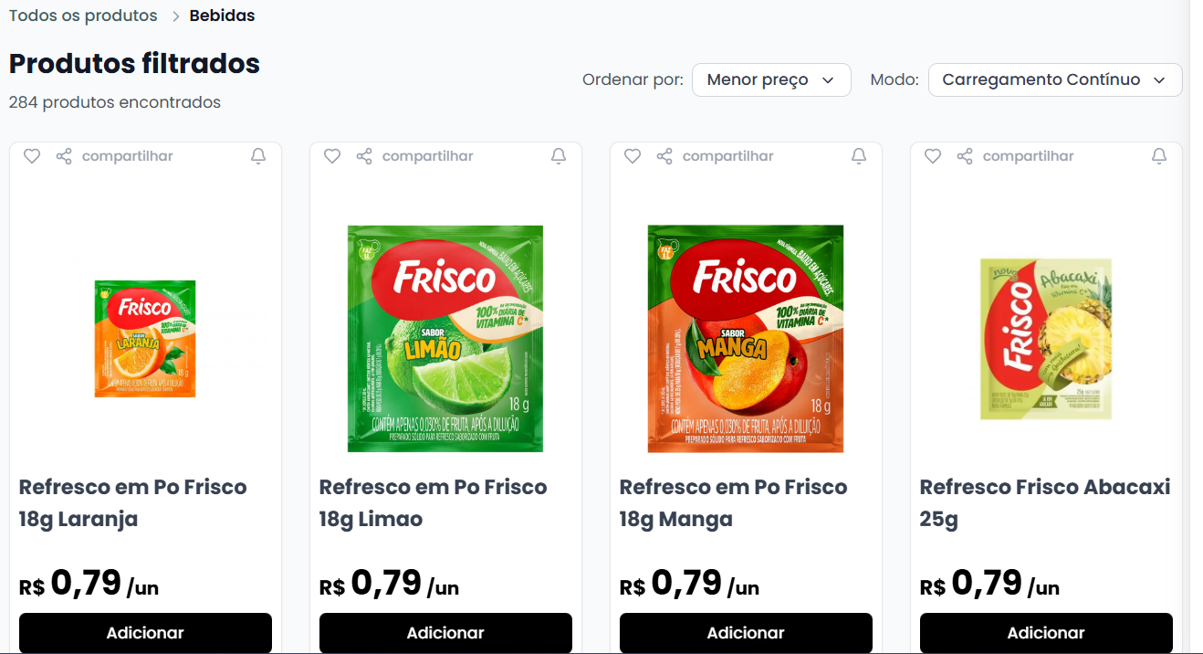Click heart icon on Frisco Abacaxi card
The width and height of the screenshot is (1203, 654).
(933, 156)
